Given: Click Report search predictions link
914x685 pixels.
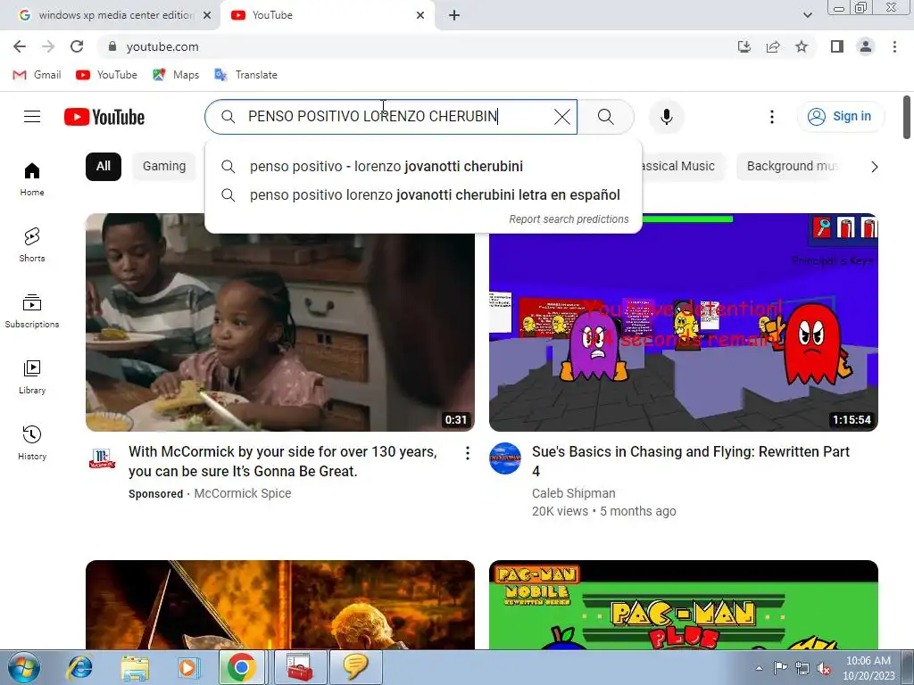Looking at the screenshot, I should point(569,219).
